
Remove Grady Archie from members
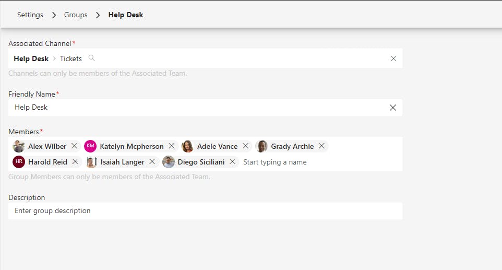pos(321,146)
